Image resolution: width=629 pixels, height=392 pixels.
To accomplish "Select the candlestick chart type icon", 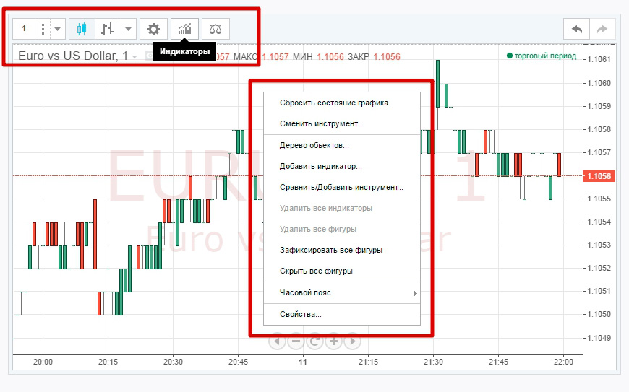I will click(81, 29).
